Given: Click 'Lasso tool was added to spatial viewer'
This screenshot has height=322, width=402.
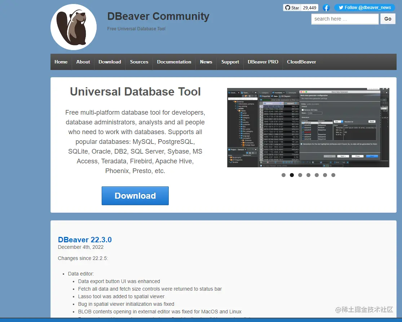Looking at the screenshot, I should pyautogui.click(x=121, y=296).
